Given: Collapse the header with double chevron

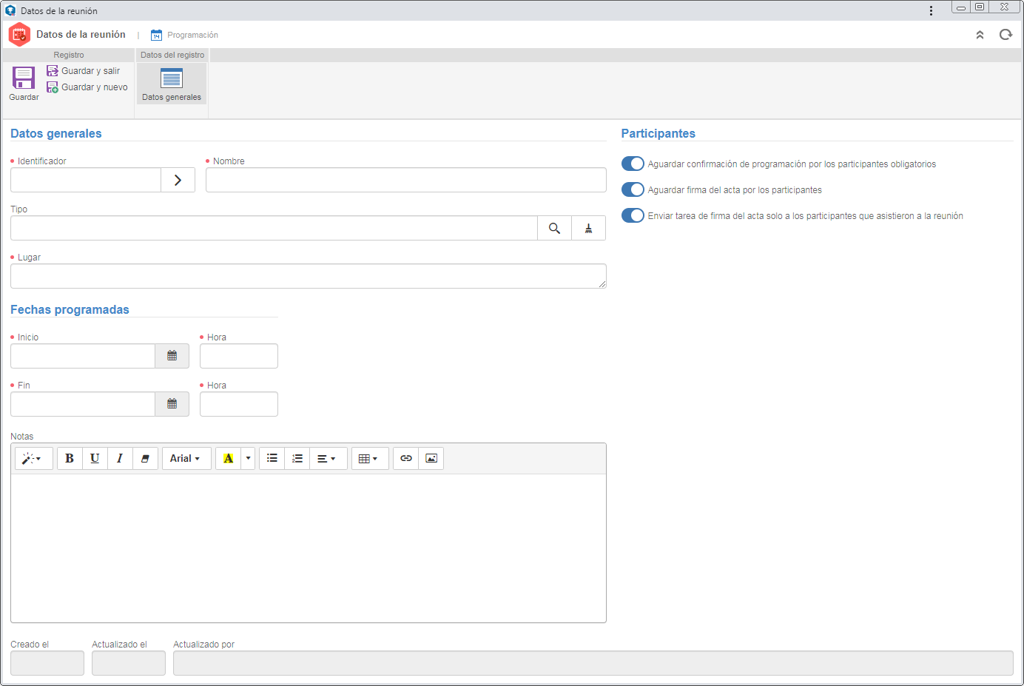Looking at the screenshot, I should (x=980, y=35).
